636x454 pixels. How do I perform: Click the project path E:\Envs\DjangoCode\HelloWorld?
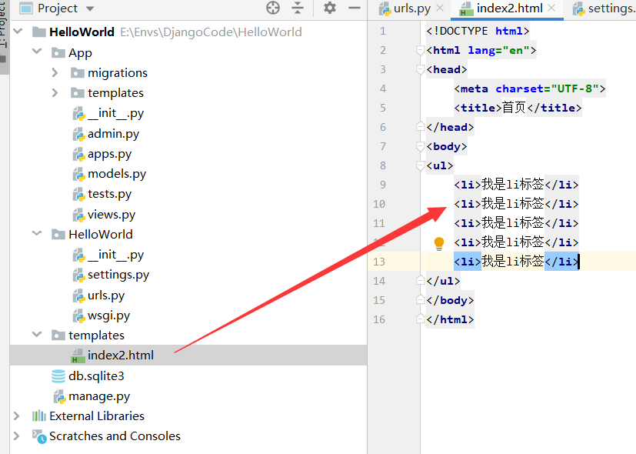click(211, 32)
